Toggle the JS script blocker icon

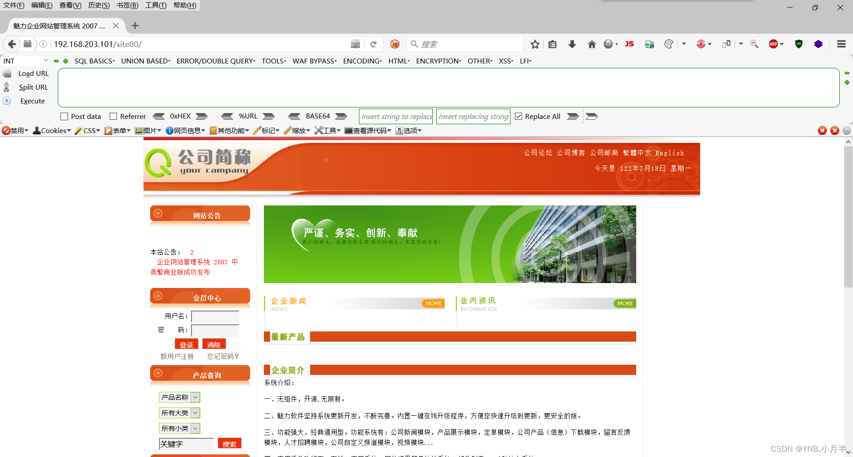pyautogui.click(x=629, y=44)
